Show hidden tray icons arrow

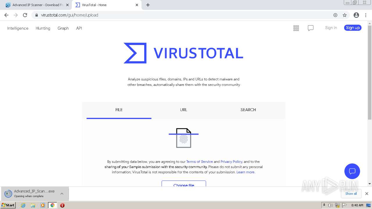pos(324,205)
